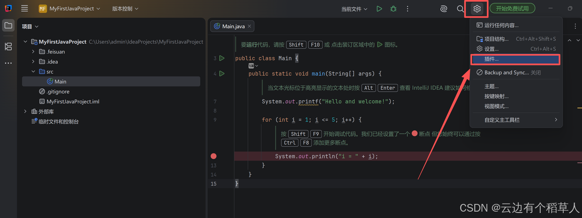Choose 运行任何内容... menu item
The height and width of the screenshot is (218, 582).
[x=516, y=25]
